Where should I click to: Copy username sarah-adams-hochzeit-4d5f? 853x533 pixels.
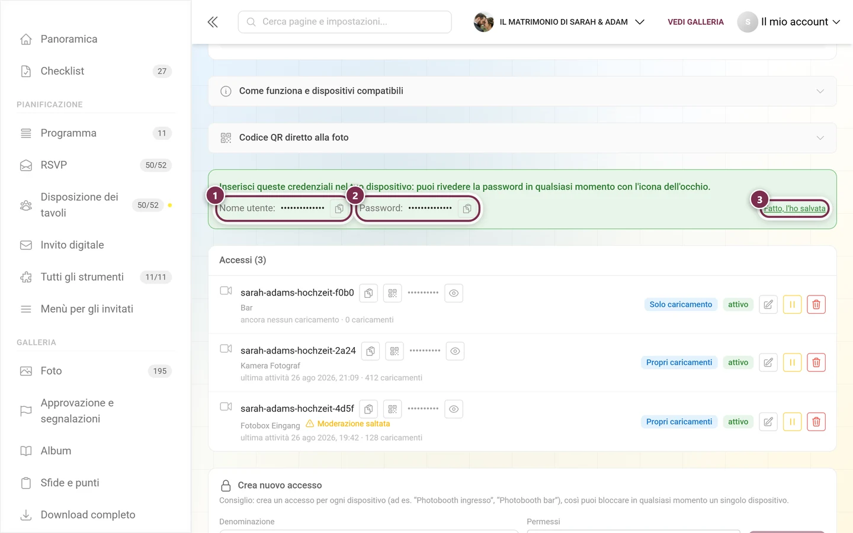tap(368, 409)
